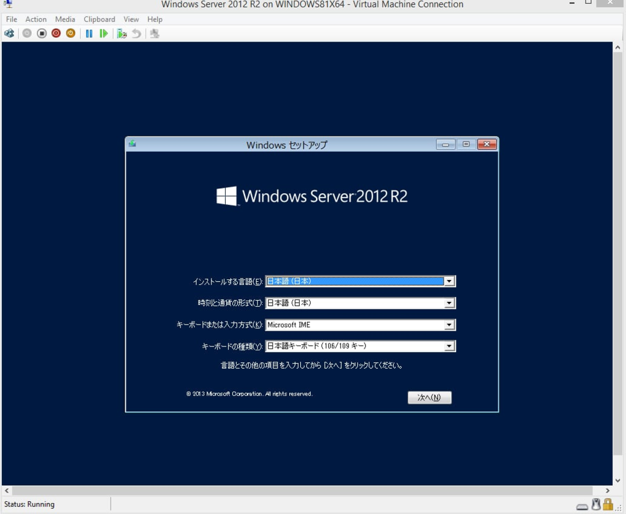The height and width of the screenshot is (514, 626).
Task: Click the 時刻と通貨の形式(T) label
Action: pyautogui.click(x=230, y=303)
